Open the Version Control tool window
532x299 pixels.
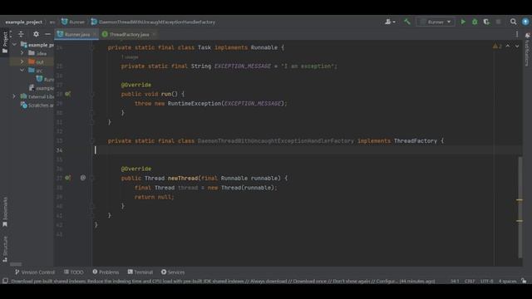pos(35,272)
